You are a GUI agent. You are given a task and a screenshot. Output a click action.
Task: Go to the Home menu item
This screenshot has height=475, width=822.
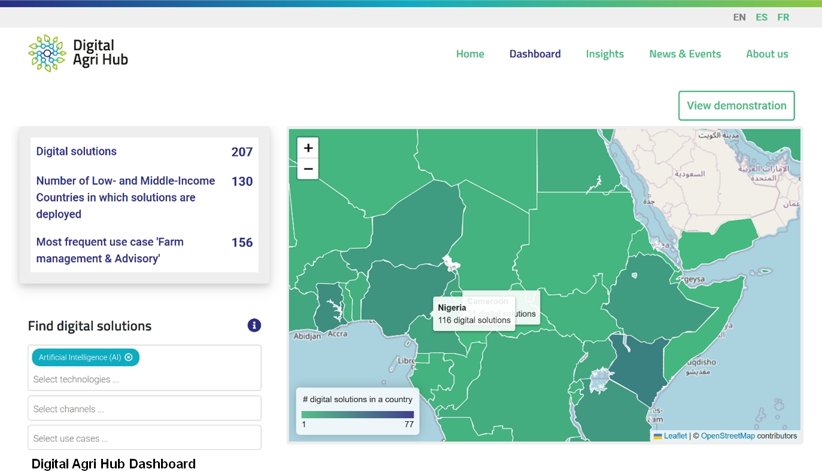coord(470,54)
